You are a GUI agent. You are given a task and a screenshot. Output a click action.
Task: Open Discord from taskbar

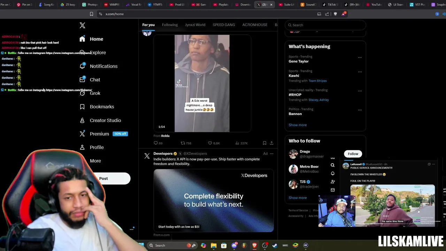234,245
